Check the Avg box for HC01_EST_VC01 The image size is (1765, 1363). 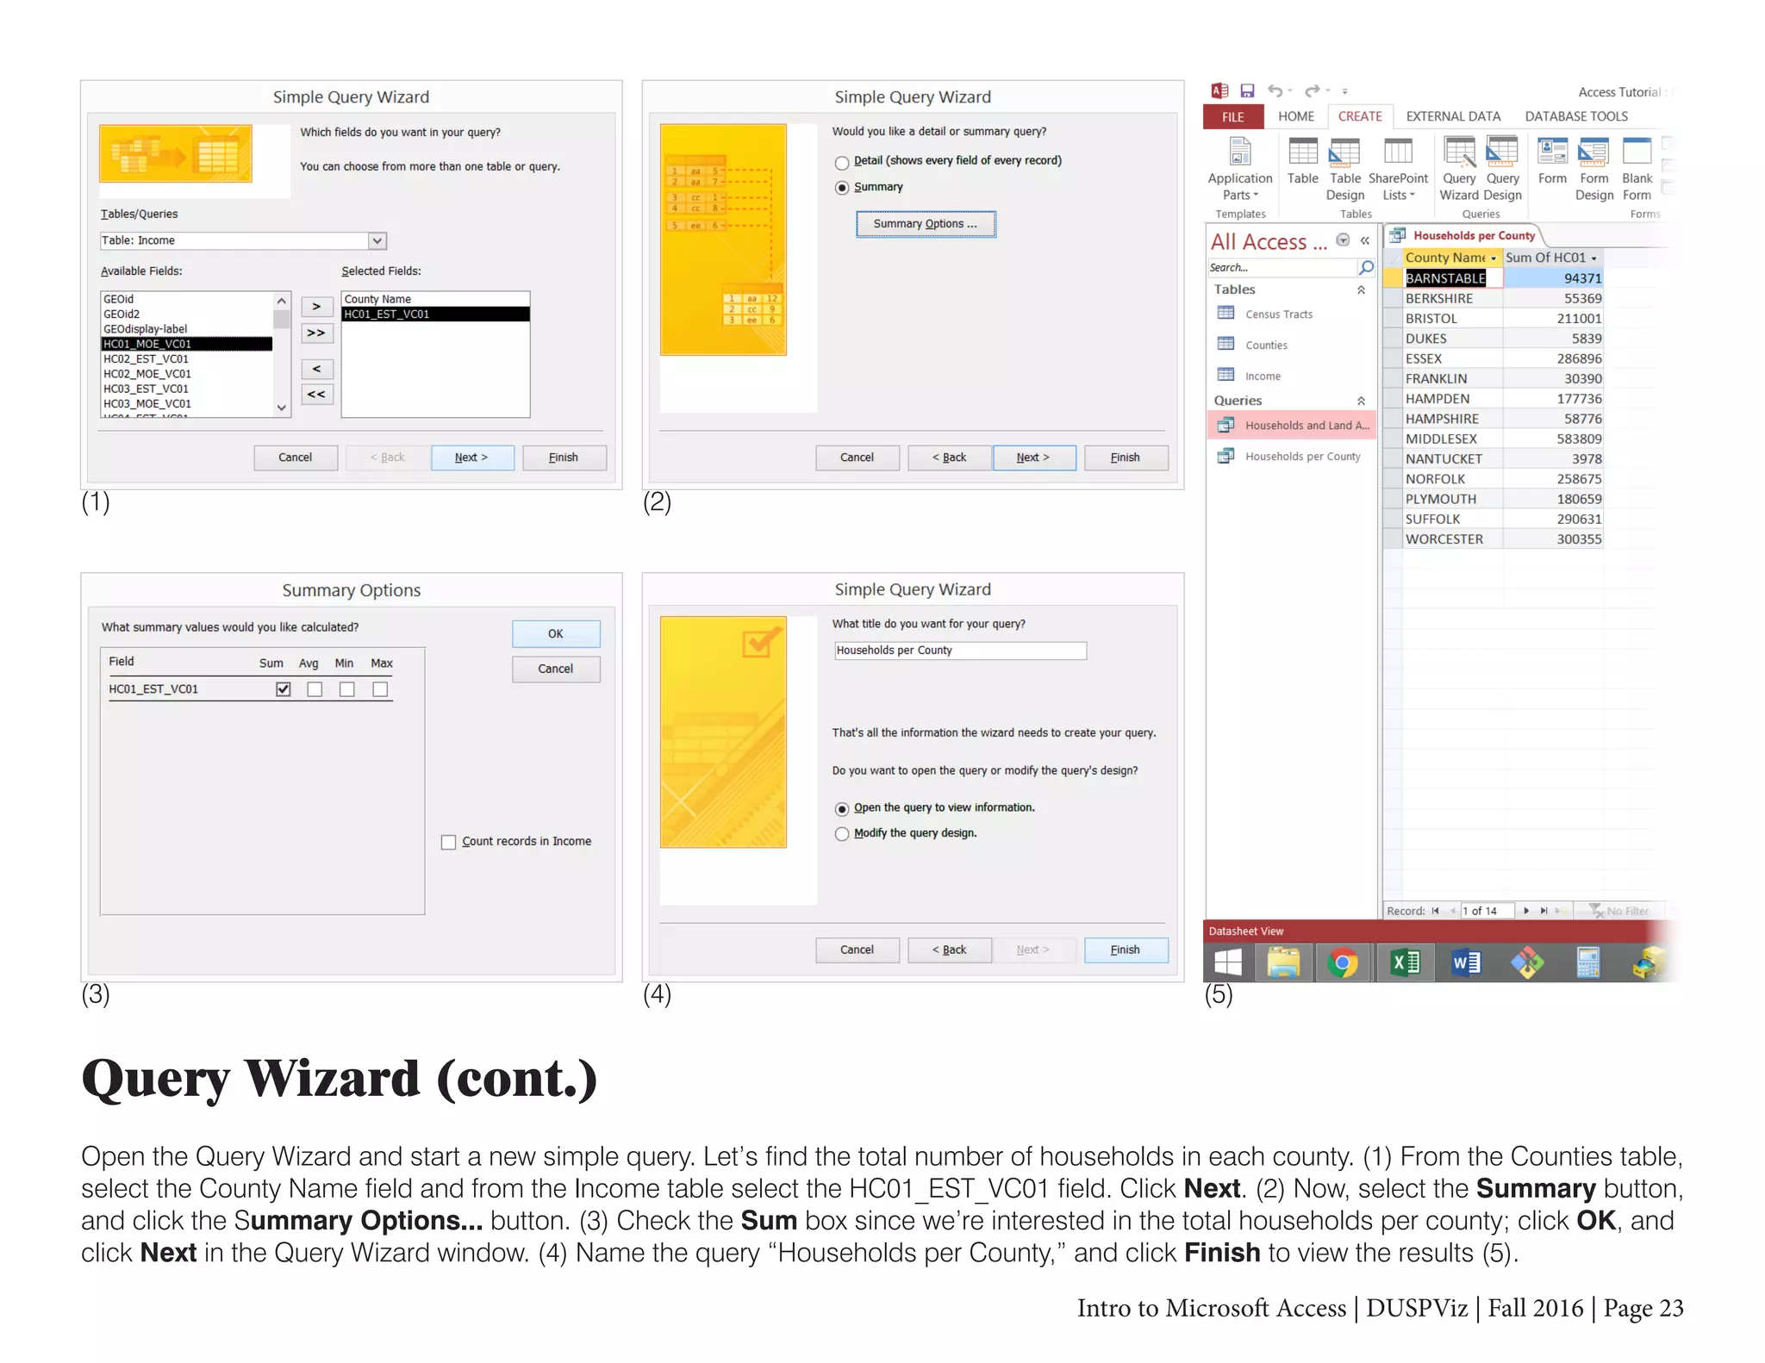click(315, 689)
